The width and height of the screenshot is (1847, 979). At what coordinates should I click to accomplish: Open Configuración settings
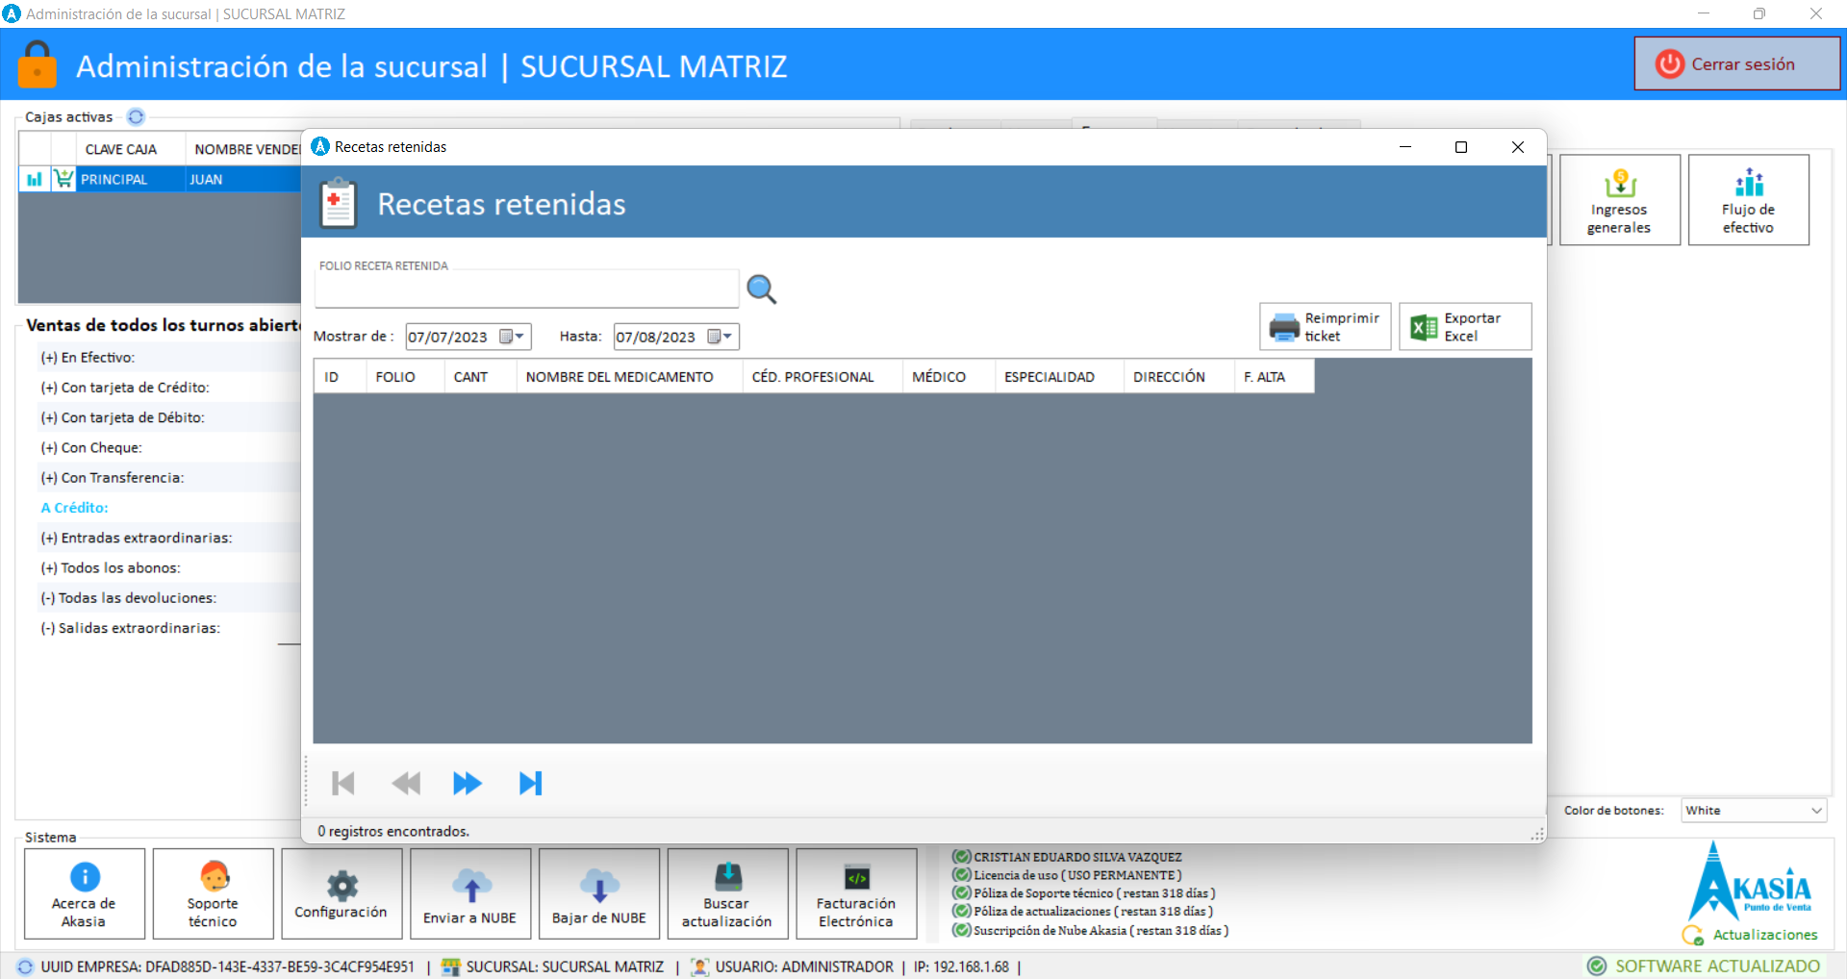click(x=342, y=894)
